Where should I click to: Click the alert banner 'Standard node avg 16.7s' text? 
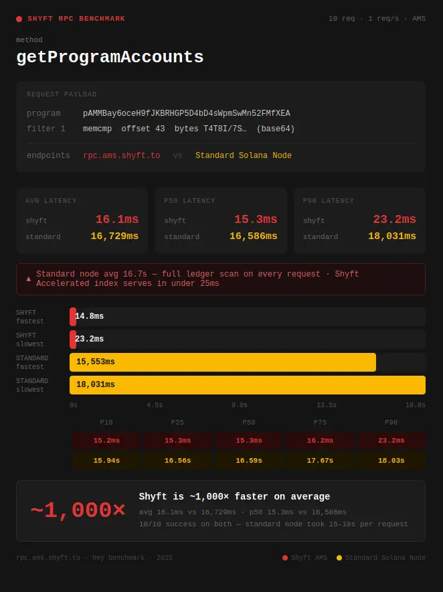[x=197, y=279]
